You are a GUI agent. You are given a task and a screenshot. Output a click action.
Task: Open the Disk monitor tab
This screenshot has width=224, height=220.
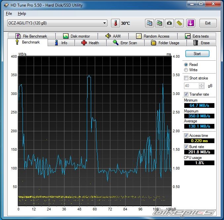[76, 36]
